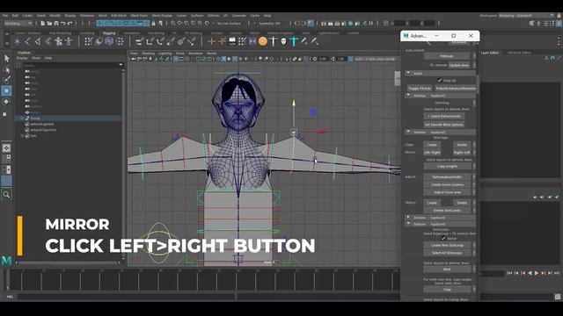Click the magnifier search icon in left sidebar
Screen dimensions: 563x316
click(6, 195)
